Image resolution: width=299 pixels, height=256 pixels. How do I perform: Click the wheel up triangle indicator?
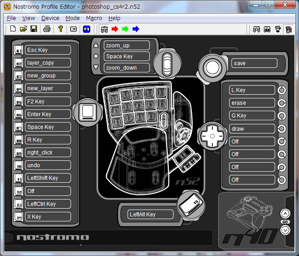(96, 46)
